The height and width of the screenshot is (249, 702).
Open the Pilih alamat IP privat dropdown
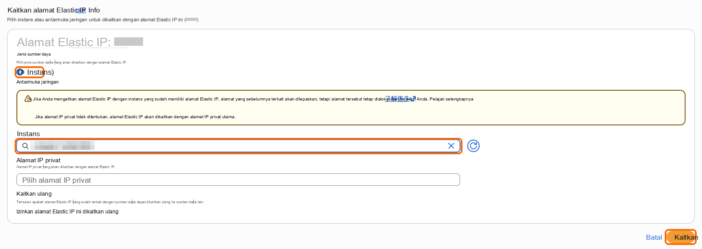[238, 180]
